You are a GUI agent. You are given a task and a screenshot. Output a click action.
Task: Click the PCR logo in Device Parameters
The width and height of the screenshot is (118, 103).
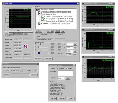point(26,46)
